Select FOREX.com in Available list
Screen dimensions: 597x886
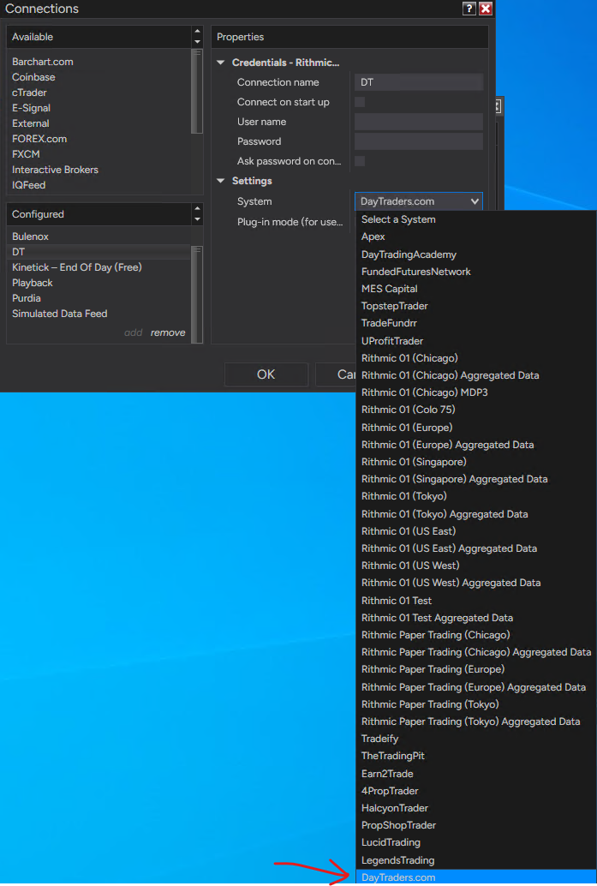[39, 139]
